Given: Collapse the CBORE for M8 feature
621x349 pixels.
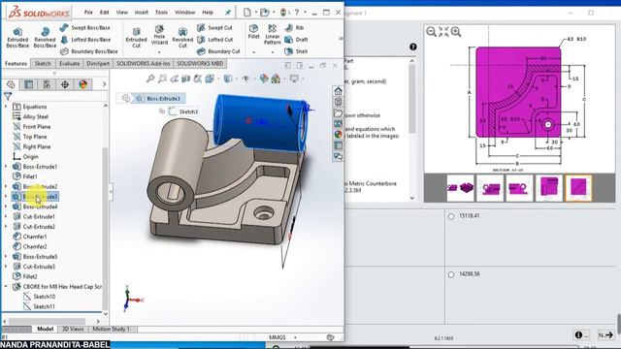Looking at the screenshot, I should coord(6,286).
